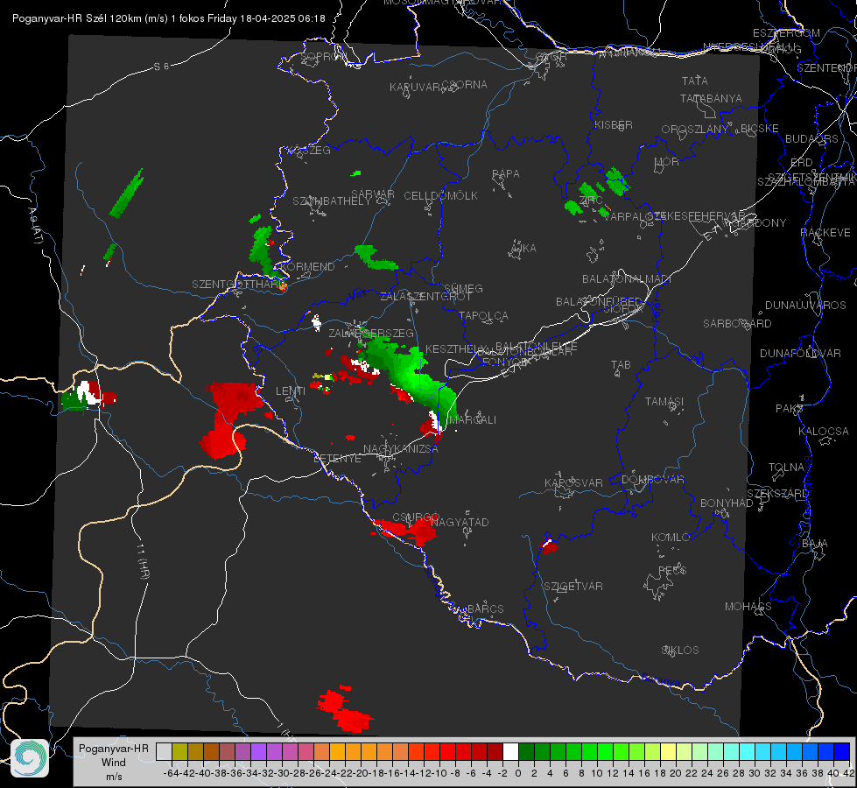Click the RÁCKEVE city label
The image size is (857, 788).
coord(825,233)
